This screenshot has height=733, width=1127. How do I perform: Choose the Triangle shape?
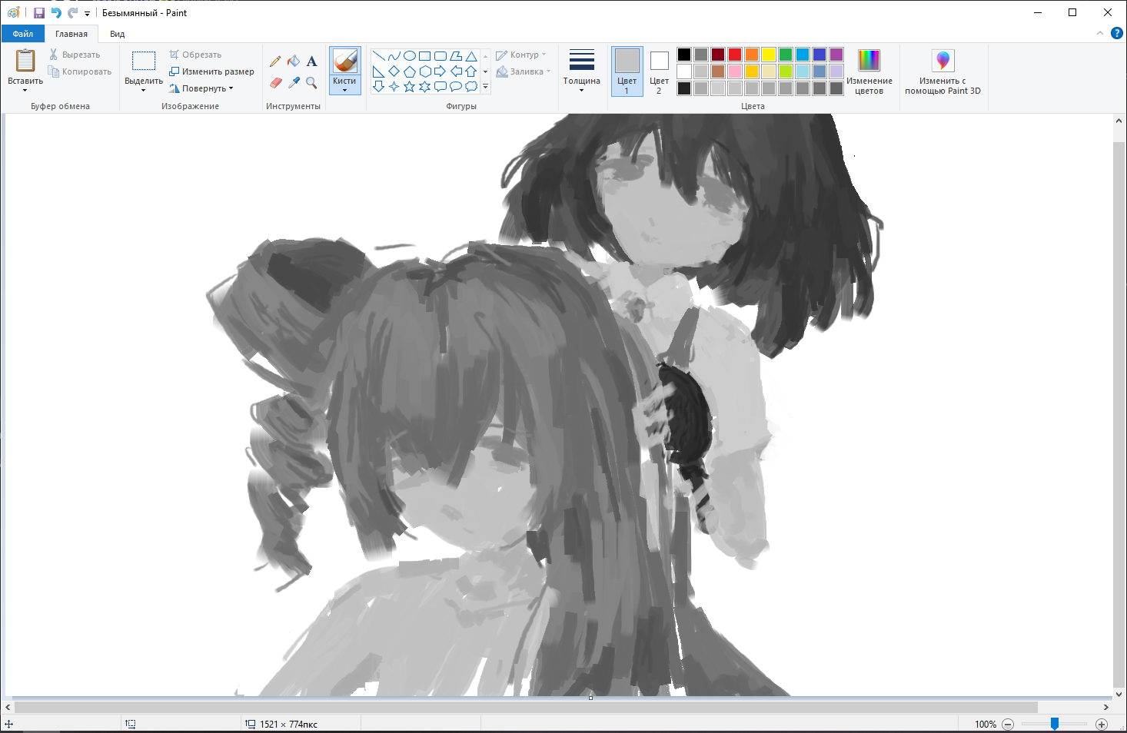470,56
